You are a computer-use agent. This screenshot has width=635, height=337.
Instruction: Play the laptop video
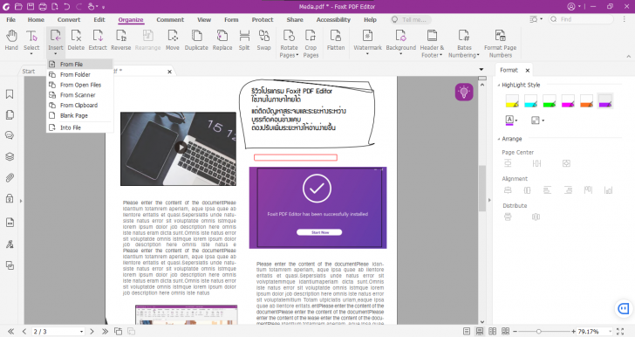(x=181, y=148)
